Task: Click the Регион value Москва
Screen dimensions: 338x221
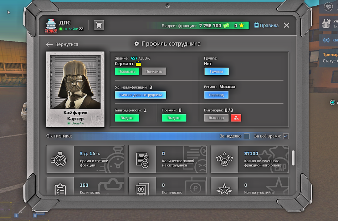Action: (x=227, y=87)
